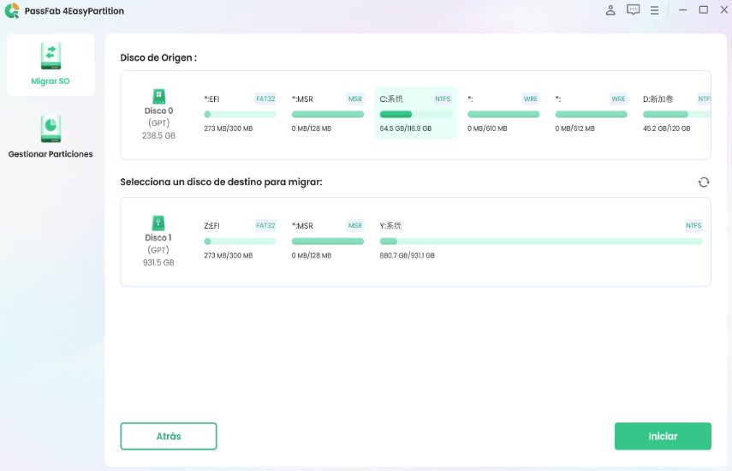Select the Migrar SO sidebar tab
This screenshot has width=732, height=471.
pyautogui.click(x=51, y=65)
